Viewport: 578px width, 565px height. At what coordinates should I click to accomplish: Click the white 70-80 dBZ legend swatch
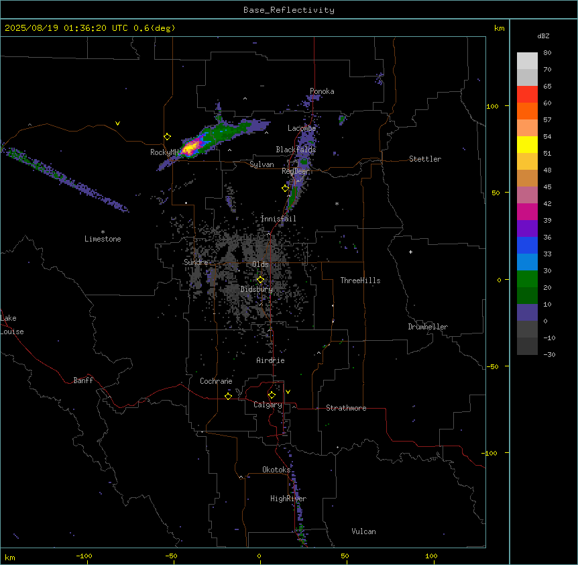[527, 61]
